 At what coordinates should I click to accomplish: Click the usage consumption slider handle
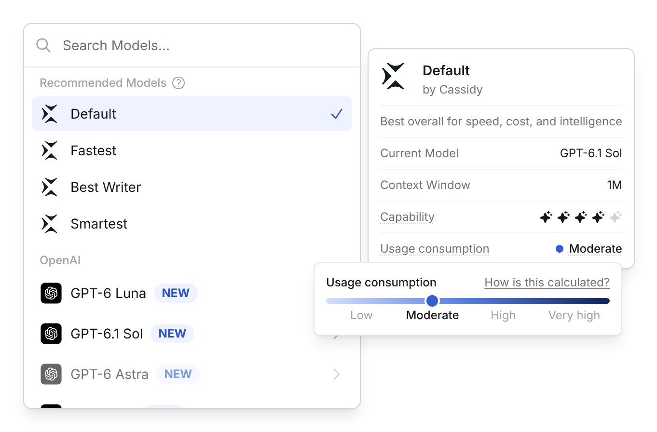(432, 301)
